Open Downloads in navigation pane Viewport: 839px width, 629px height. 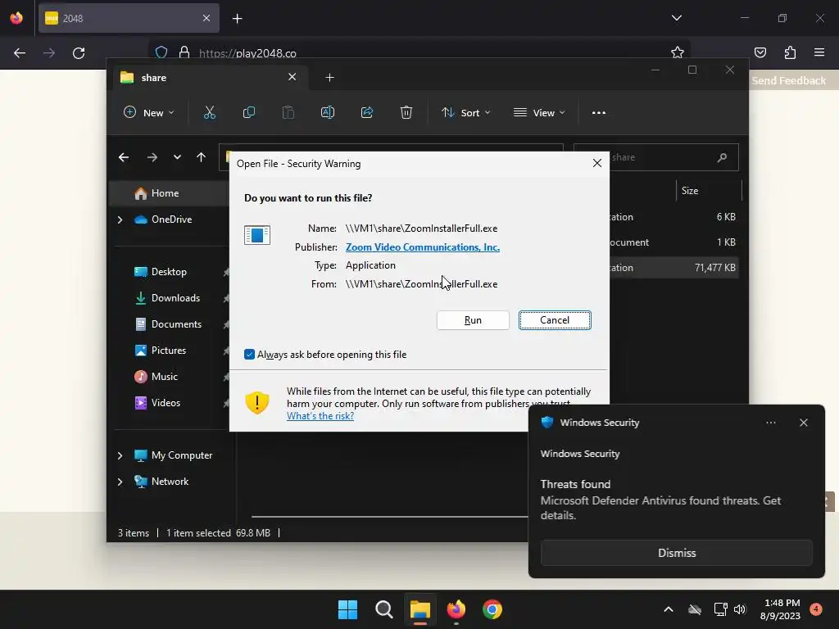click(x=169, y=298)
